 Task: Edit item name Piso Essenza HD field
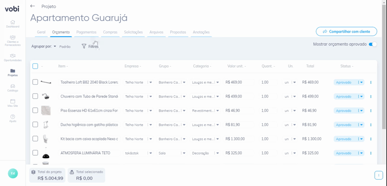click(89, 111)
